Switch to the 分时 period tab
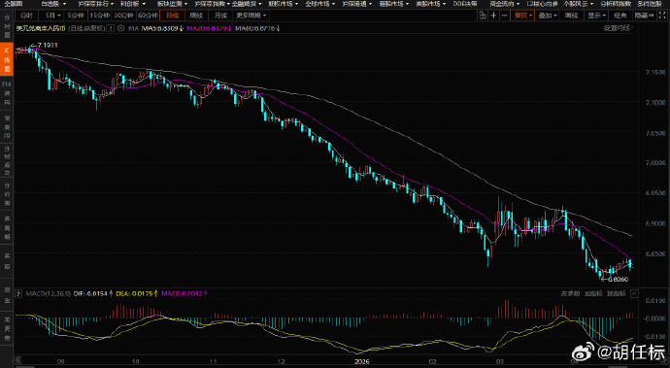 point(26,16)
